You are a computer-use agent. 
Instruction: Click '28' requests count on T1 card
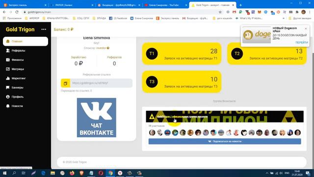(214, 51)
